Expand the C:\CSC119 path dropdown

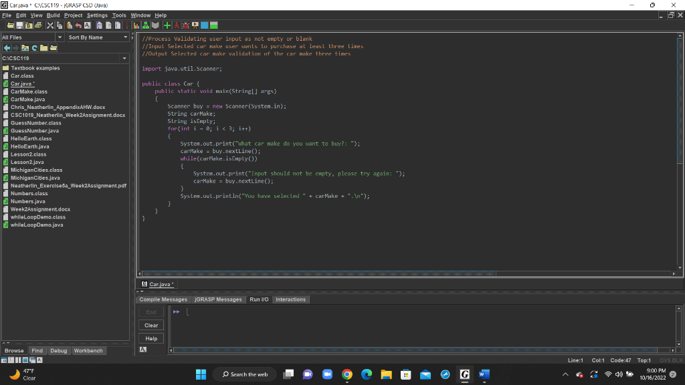[124, 58]
